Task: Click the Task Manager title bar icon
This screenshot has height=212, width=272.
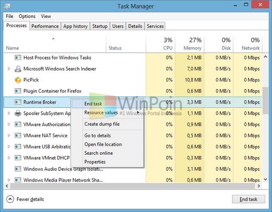Action: [x=7, y=6]
